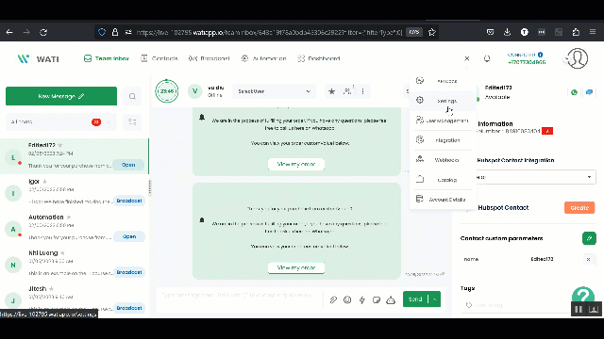
Task: Switch to the Automation tab
Action: click(263, 58)
